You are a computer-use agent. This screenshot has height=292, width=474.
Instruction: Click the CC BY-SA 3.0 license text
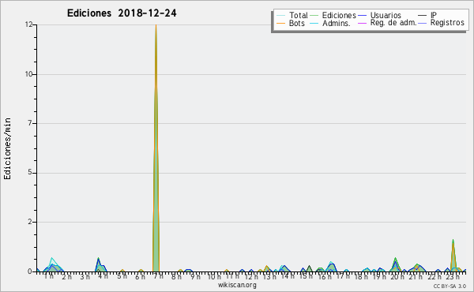click(450, 286)
